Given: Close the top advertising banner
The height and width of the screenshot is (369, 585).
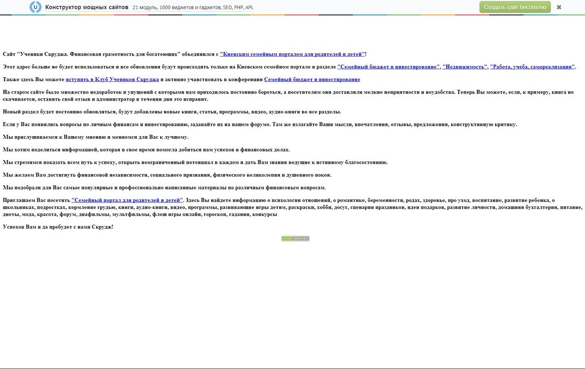Looking at the screenshot, I should tap(559, 7).
